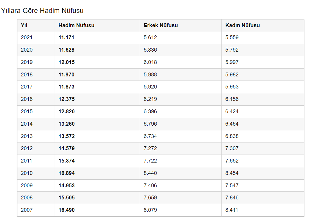The image size is (321, 223).
Task: Click the 7.547 female population cell
Action: tap(232, 186)
